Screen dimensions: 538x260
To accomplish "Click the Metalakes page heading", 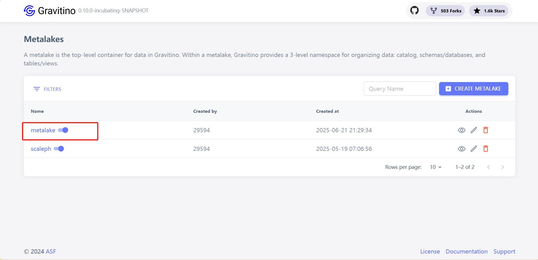I will [x=44, y=39].
